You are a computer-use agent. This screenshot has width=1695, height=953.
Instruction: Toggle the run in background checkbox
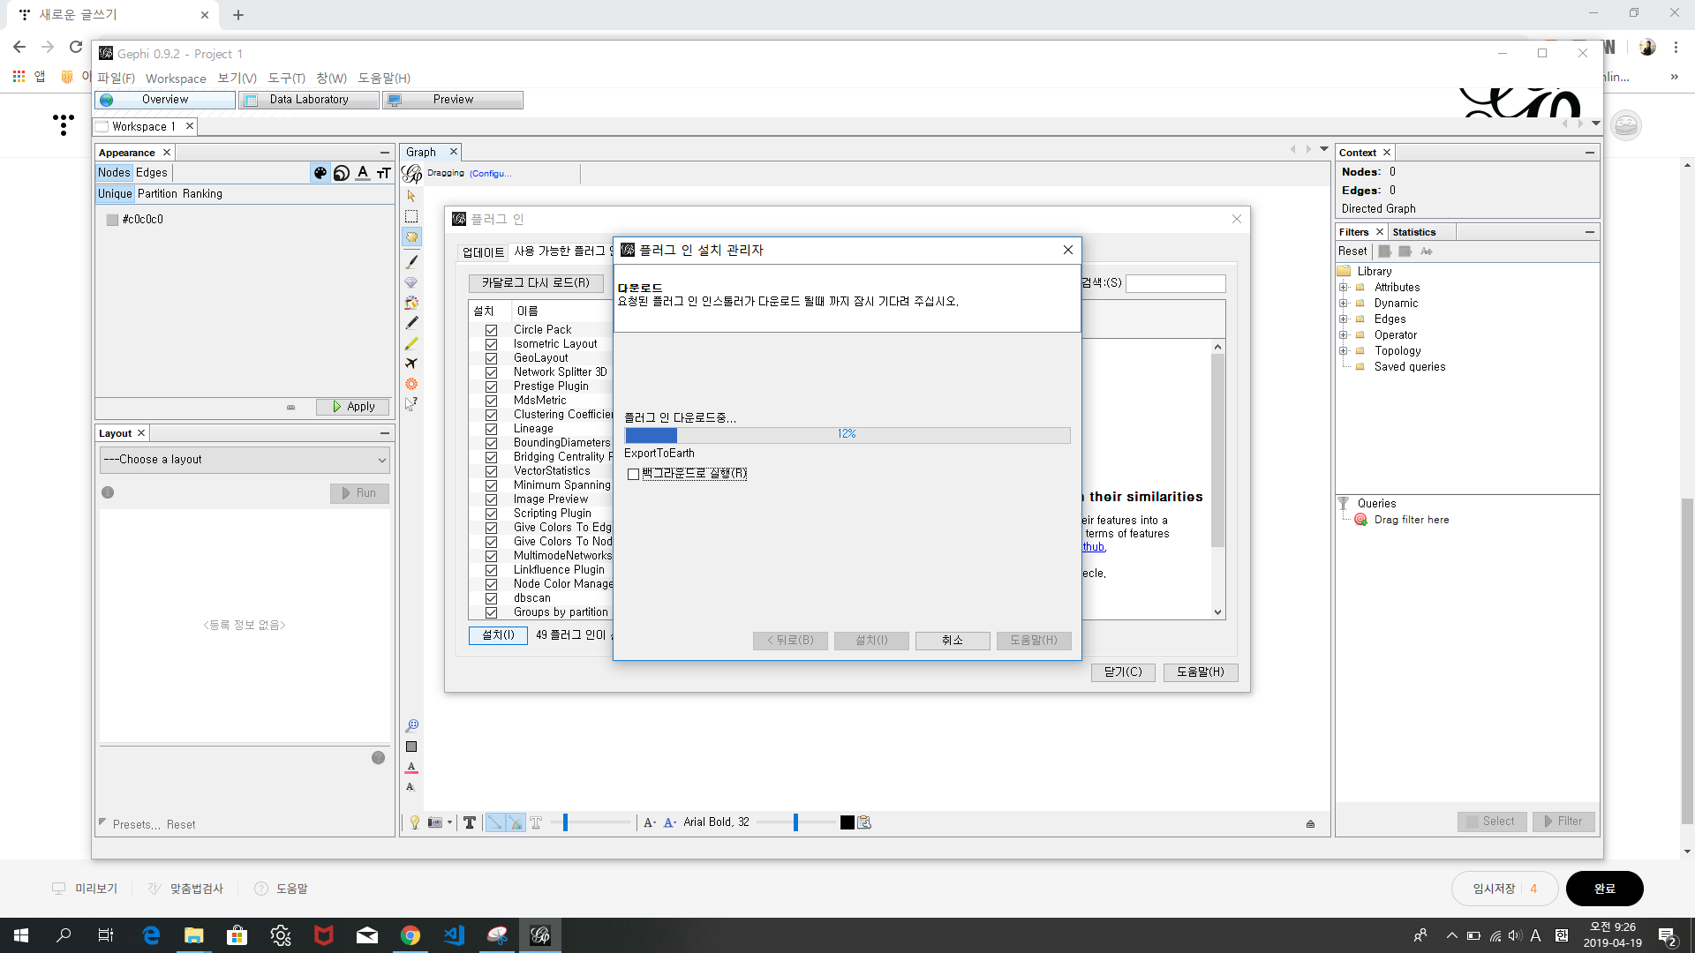(x=633, y=474)
